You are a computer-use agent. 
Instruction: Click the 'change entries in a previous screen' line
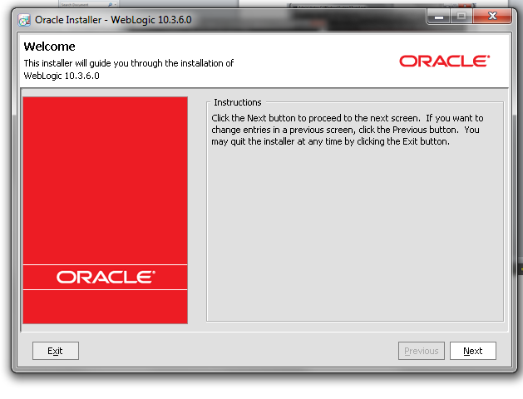point(345,130)
